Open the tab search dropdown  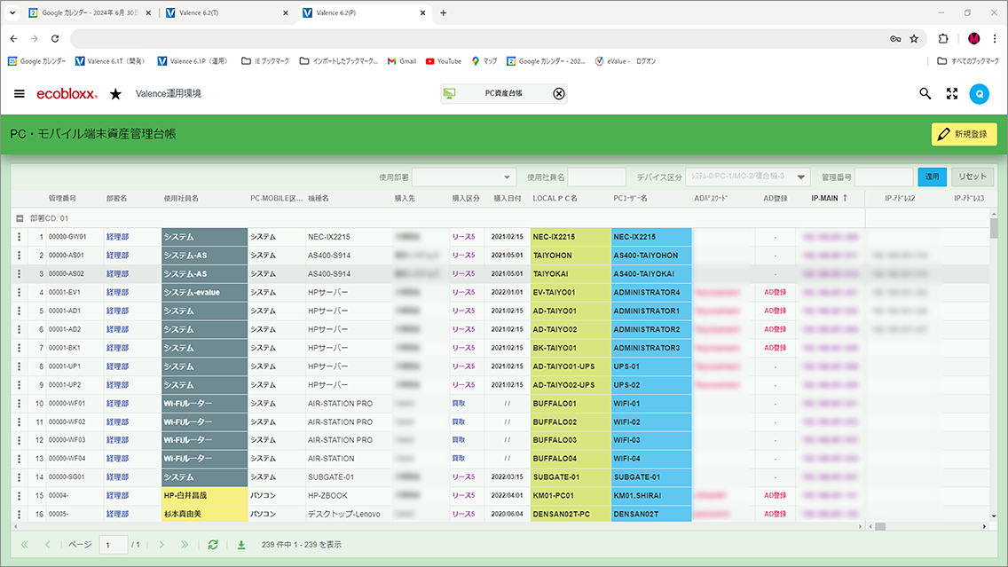[12, 12]
